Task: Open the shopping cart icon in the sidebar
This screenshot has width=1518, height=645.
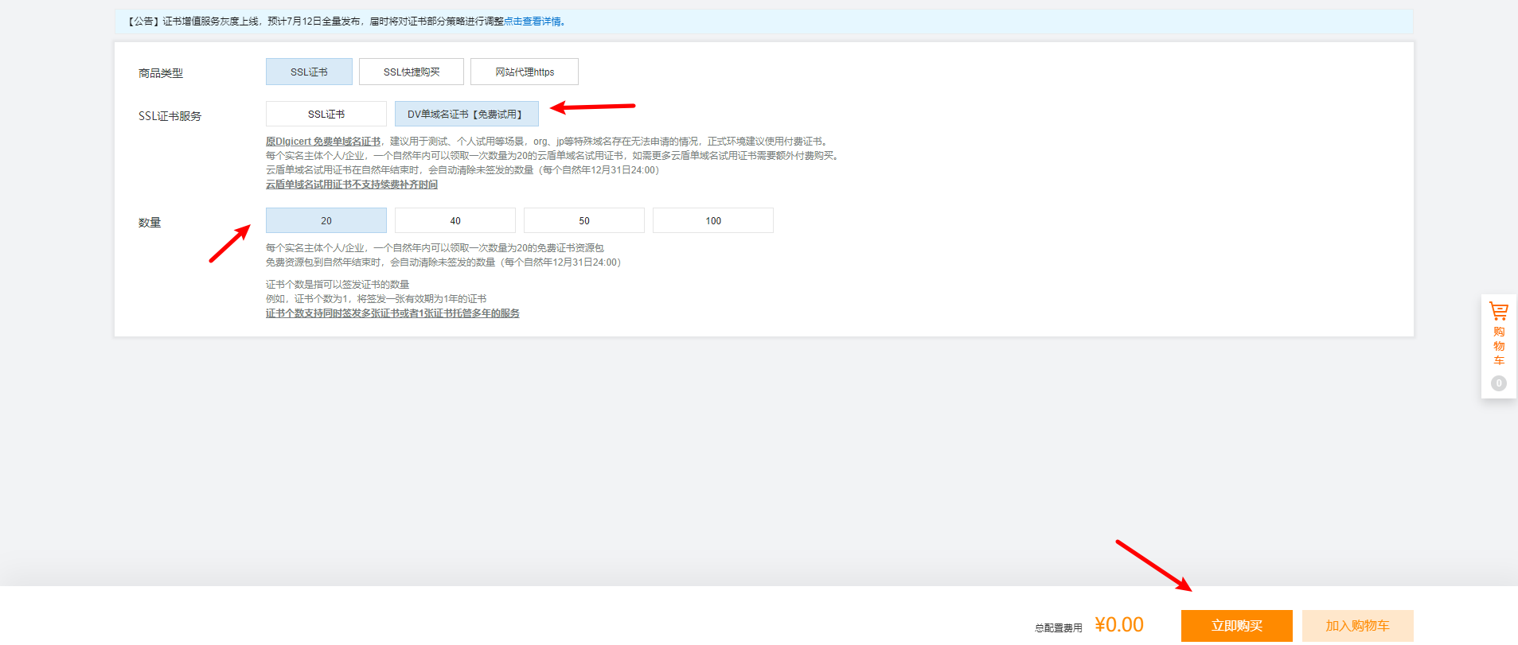Action: [x=1498, y=311]
